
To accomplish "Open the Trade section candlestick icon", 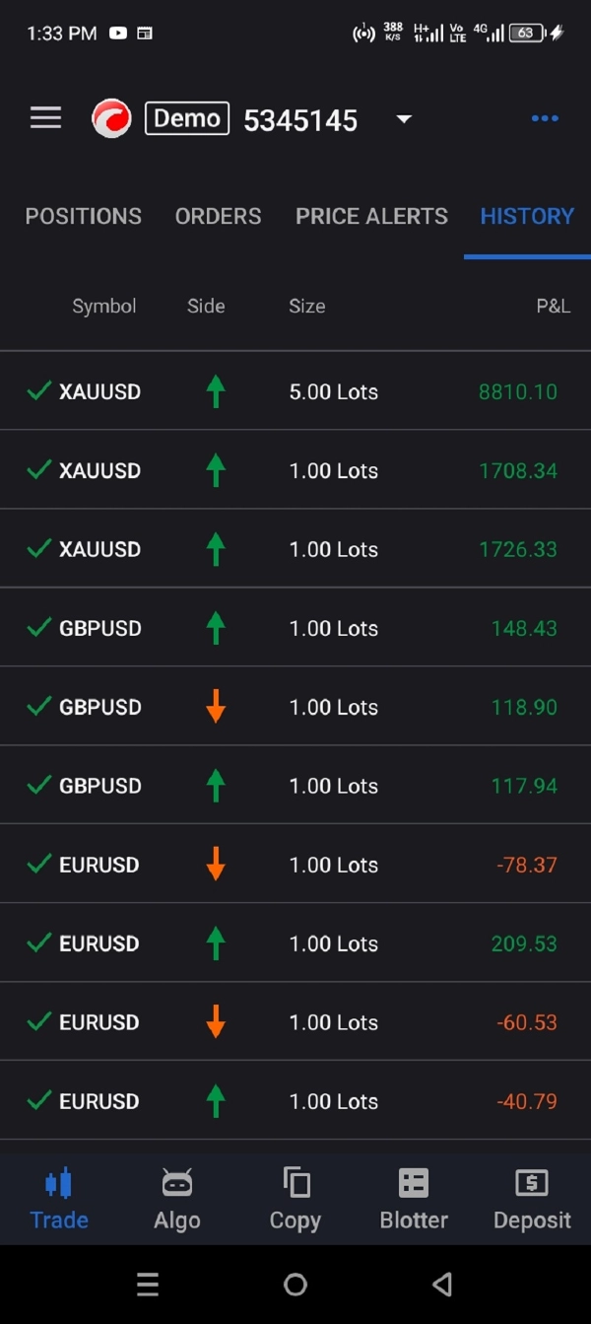I will tap(59, 1182).
